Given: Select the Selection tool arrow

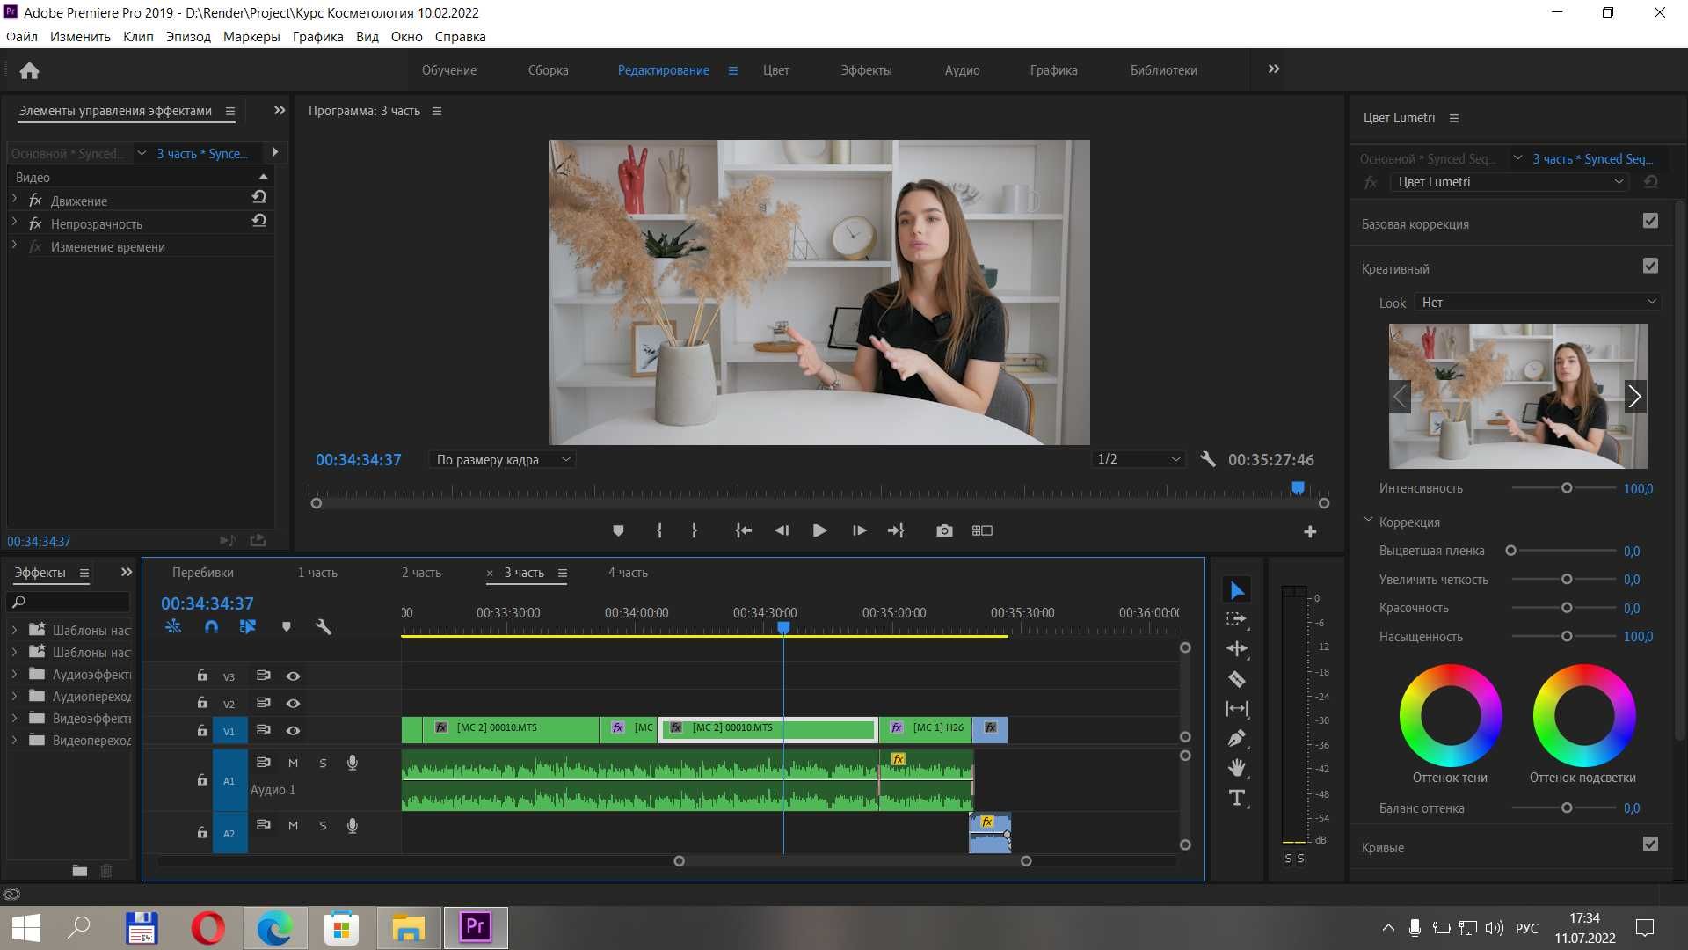Looking at the screenshot, I should (x=1237, y=590).
